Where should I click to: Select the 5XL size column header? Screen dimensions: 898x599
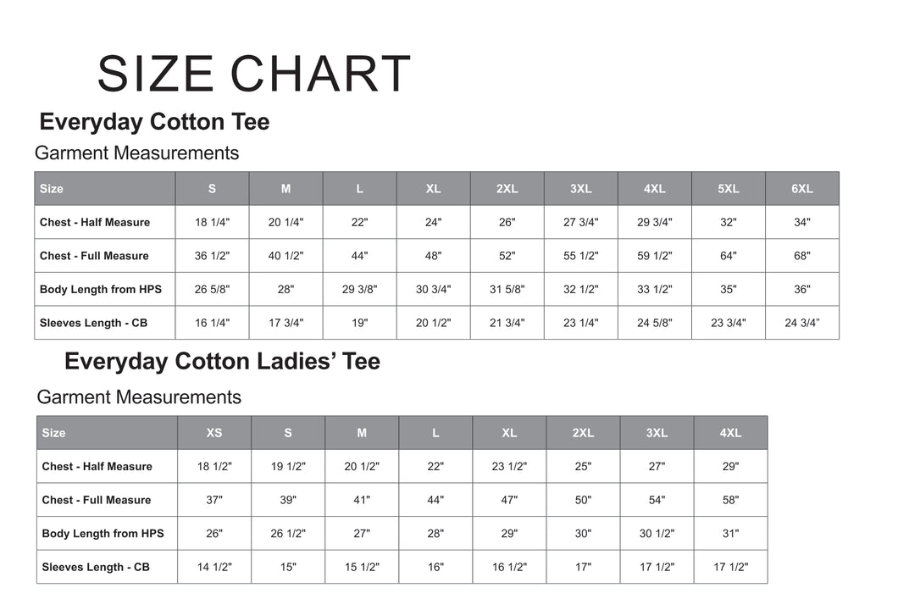(729, 189)
